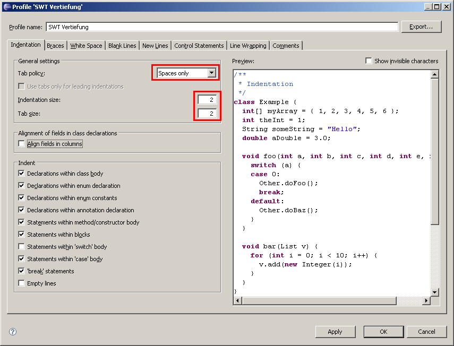Switch to the Braces tab
The height and width of the screenshot is (346, 454).
tap(55, 46)
